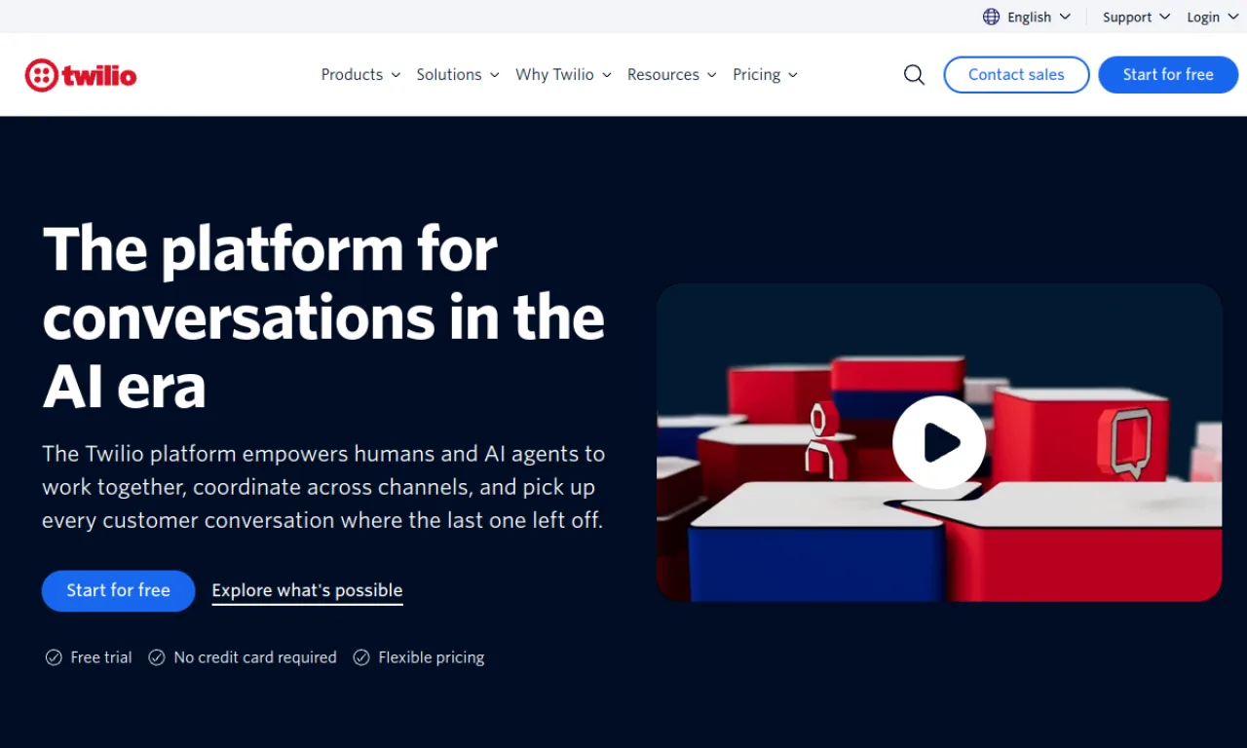The image size is (1247, 748).
Task: Click the Free trial checkmark icon
Action: [x=54, y=657]
